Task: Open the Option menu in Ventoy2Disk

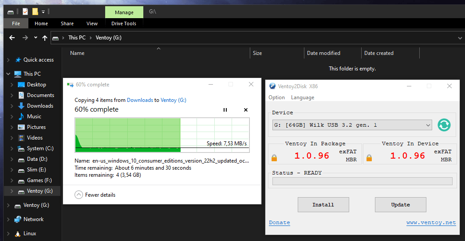Action: coord(276,97)
